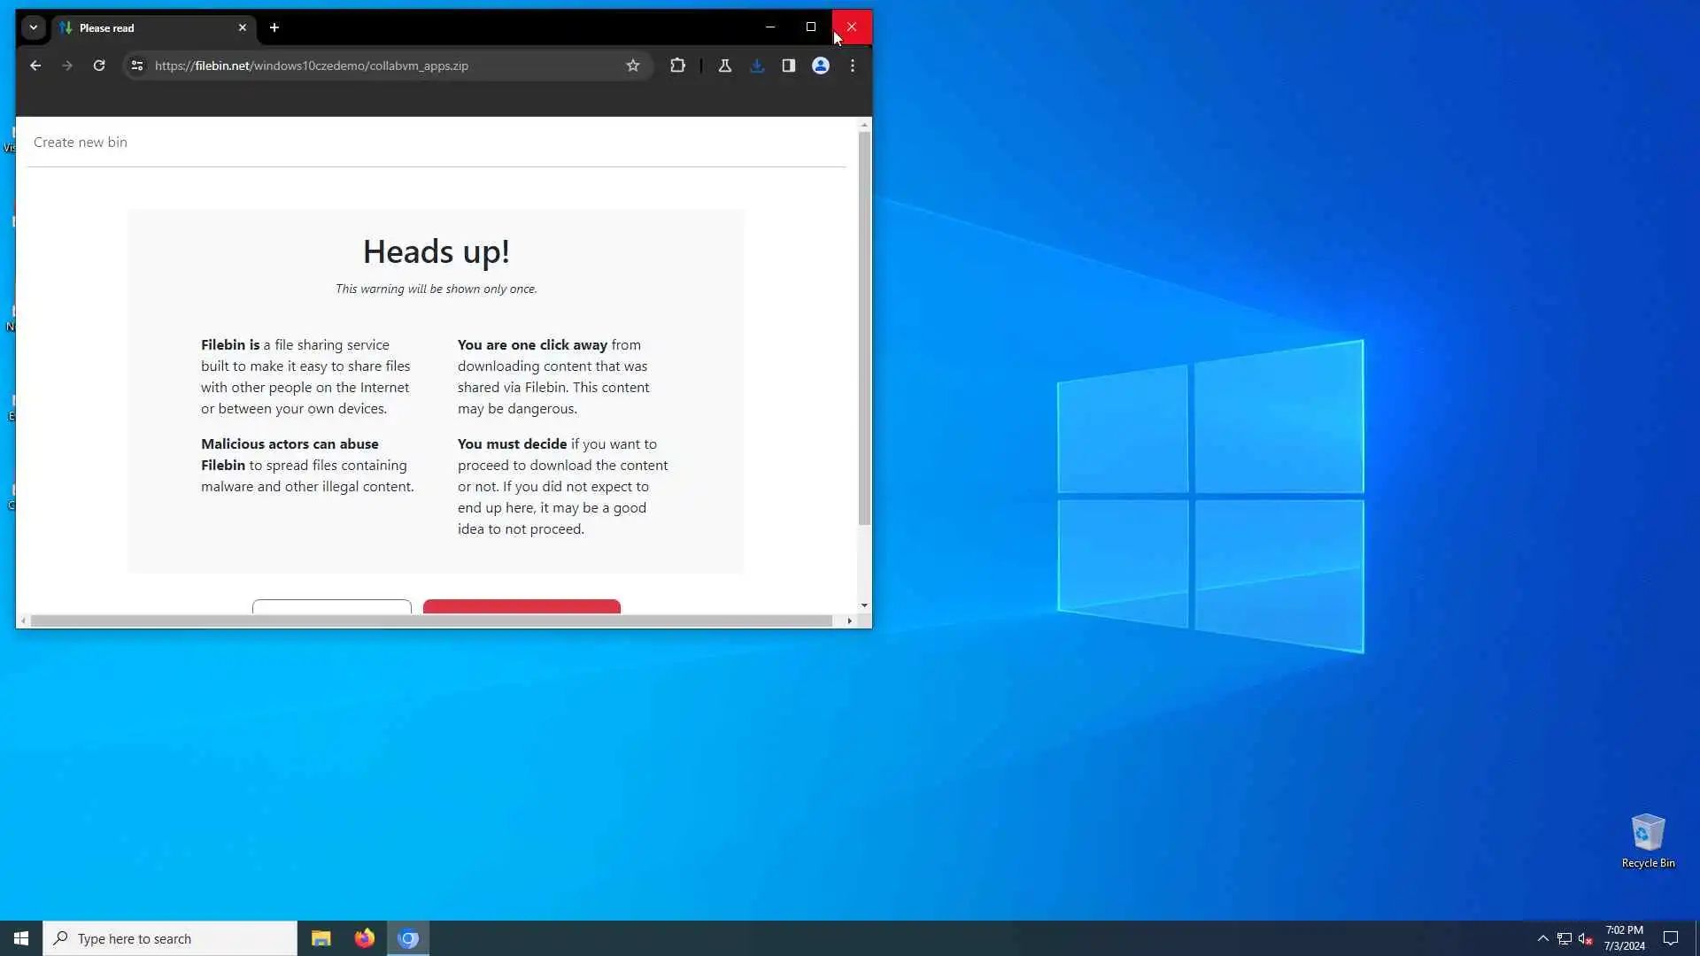
Task: Open Firefox from the taskbar
Action: click(x=364, y=938)
